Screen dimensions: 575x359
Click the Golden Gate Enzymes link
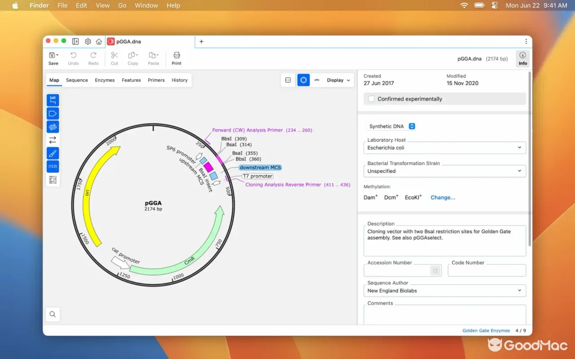point(486,331)
